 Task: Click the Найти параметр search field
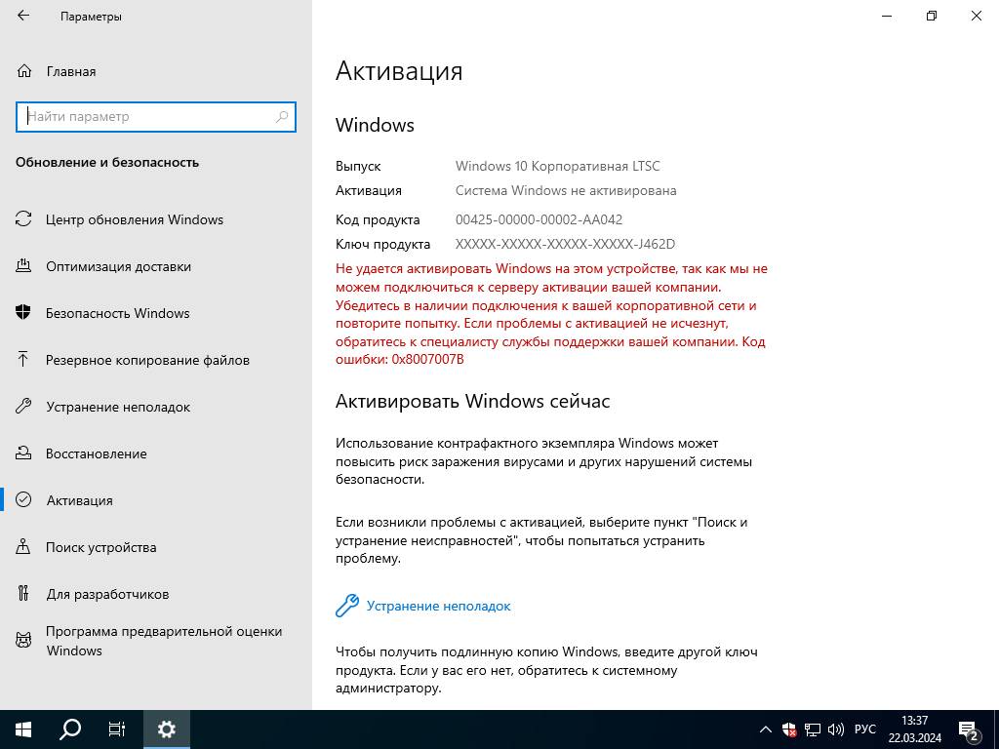156,117
